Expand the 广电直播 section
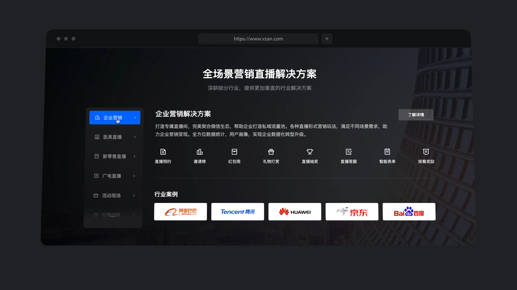This screenshot has height=290, width=517. 113,176
